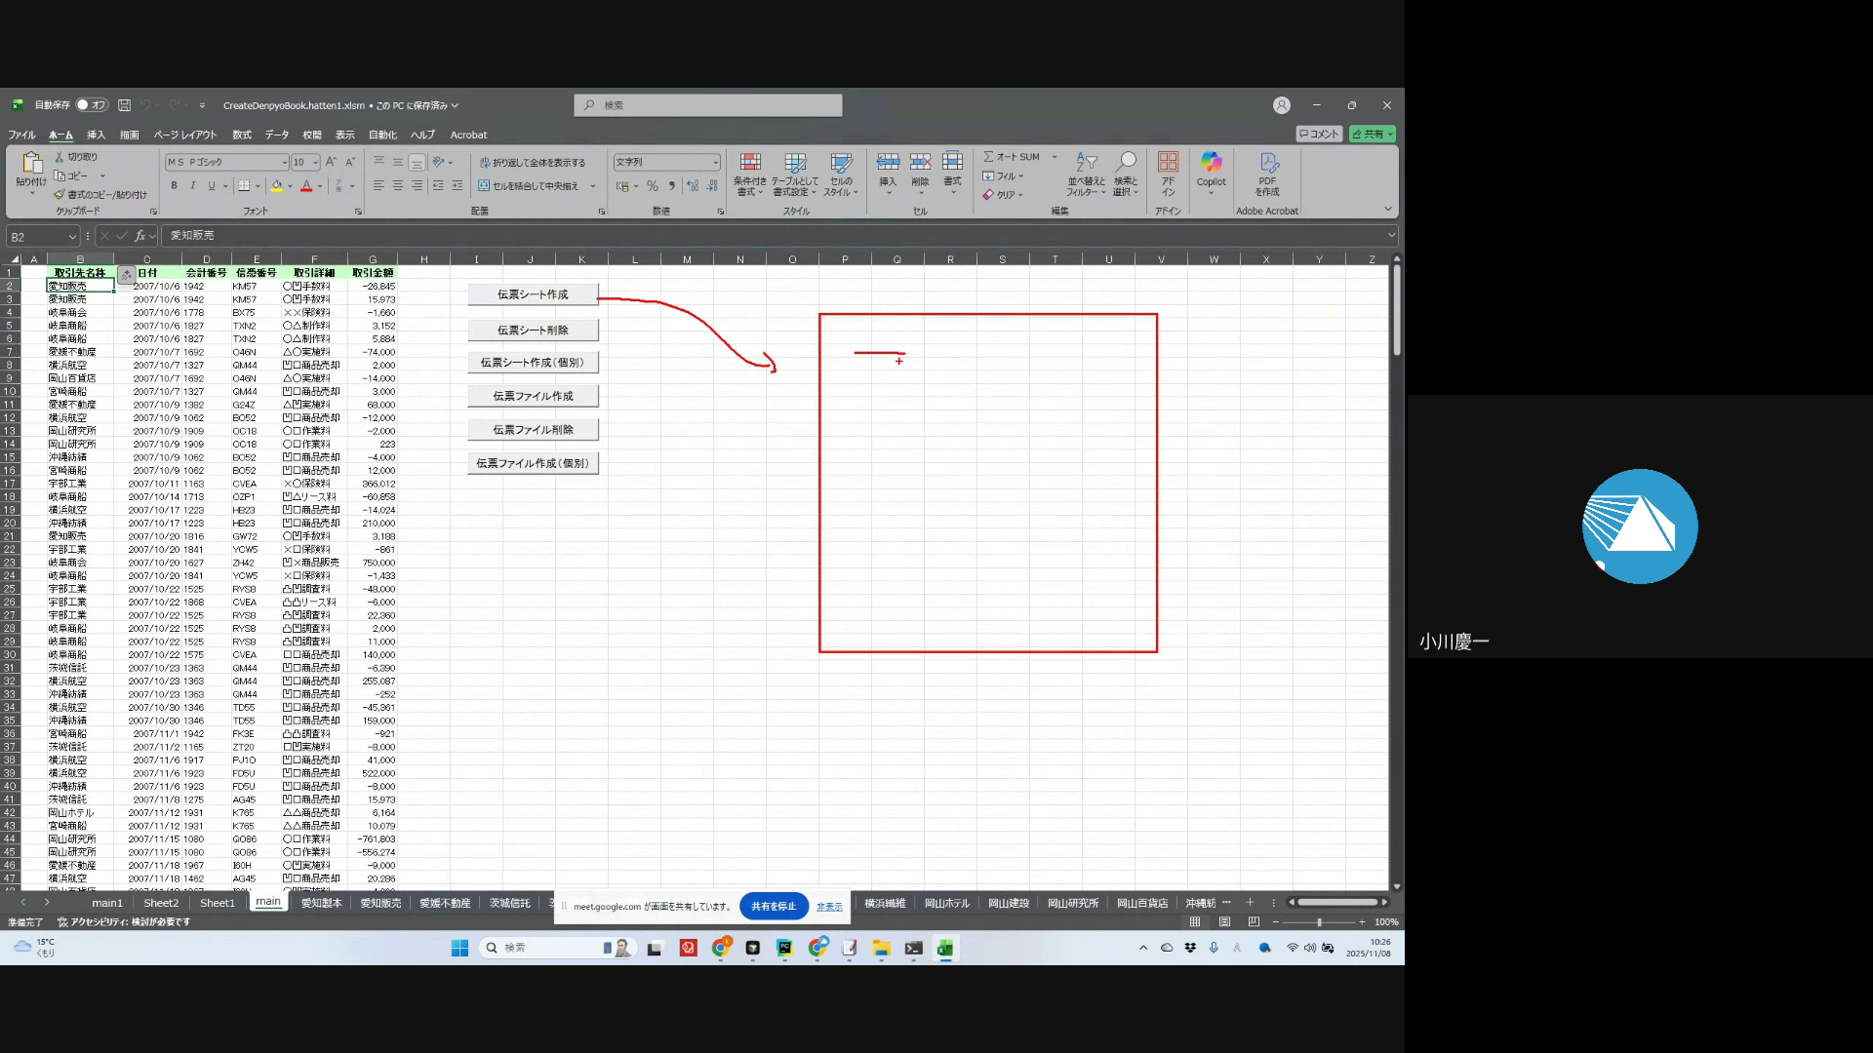Click the Copilot icon in ribbon
The image size is (1873, 1053).
tap(1211, 163)
